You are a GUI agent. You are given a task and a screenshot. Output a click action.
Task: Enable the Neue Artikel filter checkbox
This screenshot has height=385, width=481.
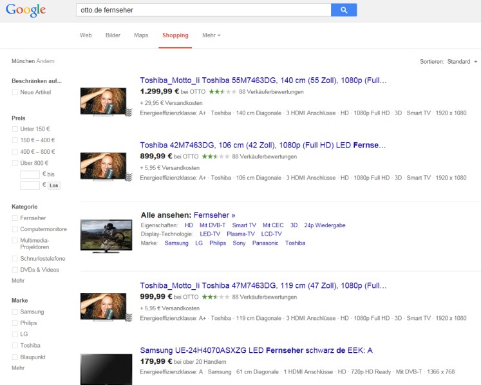tap(15, 93)
